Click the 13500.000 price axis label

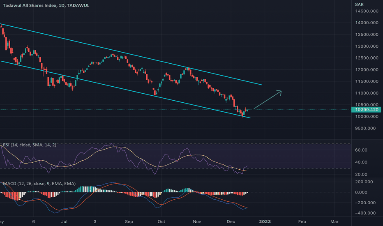(x=367, y=35)
